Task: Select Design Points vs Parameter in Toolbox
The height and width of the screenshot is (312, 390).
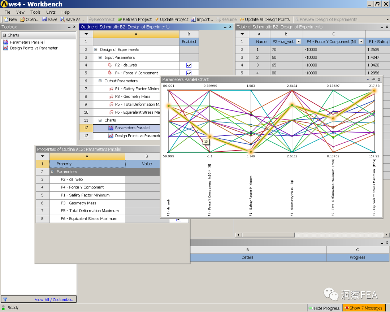Action: pyautogui.click(x=33, y=48)
